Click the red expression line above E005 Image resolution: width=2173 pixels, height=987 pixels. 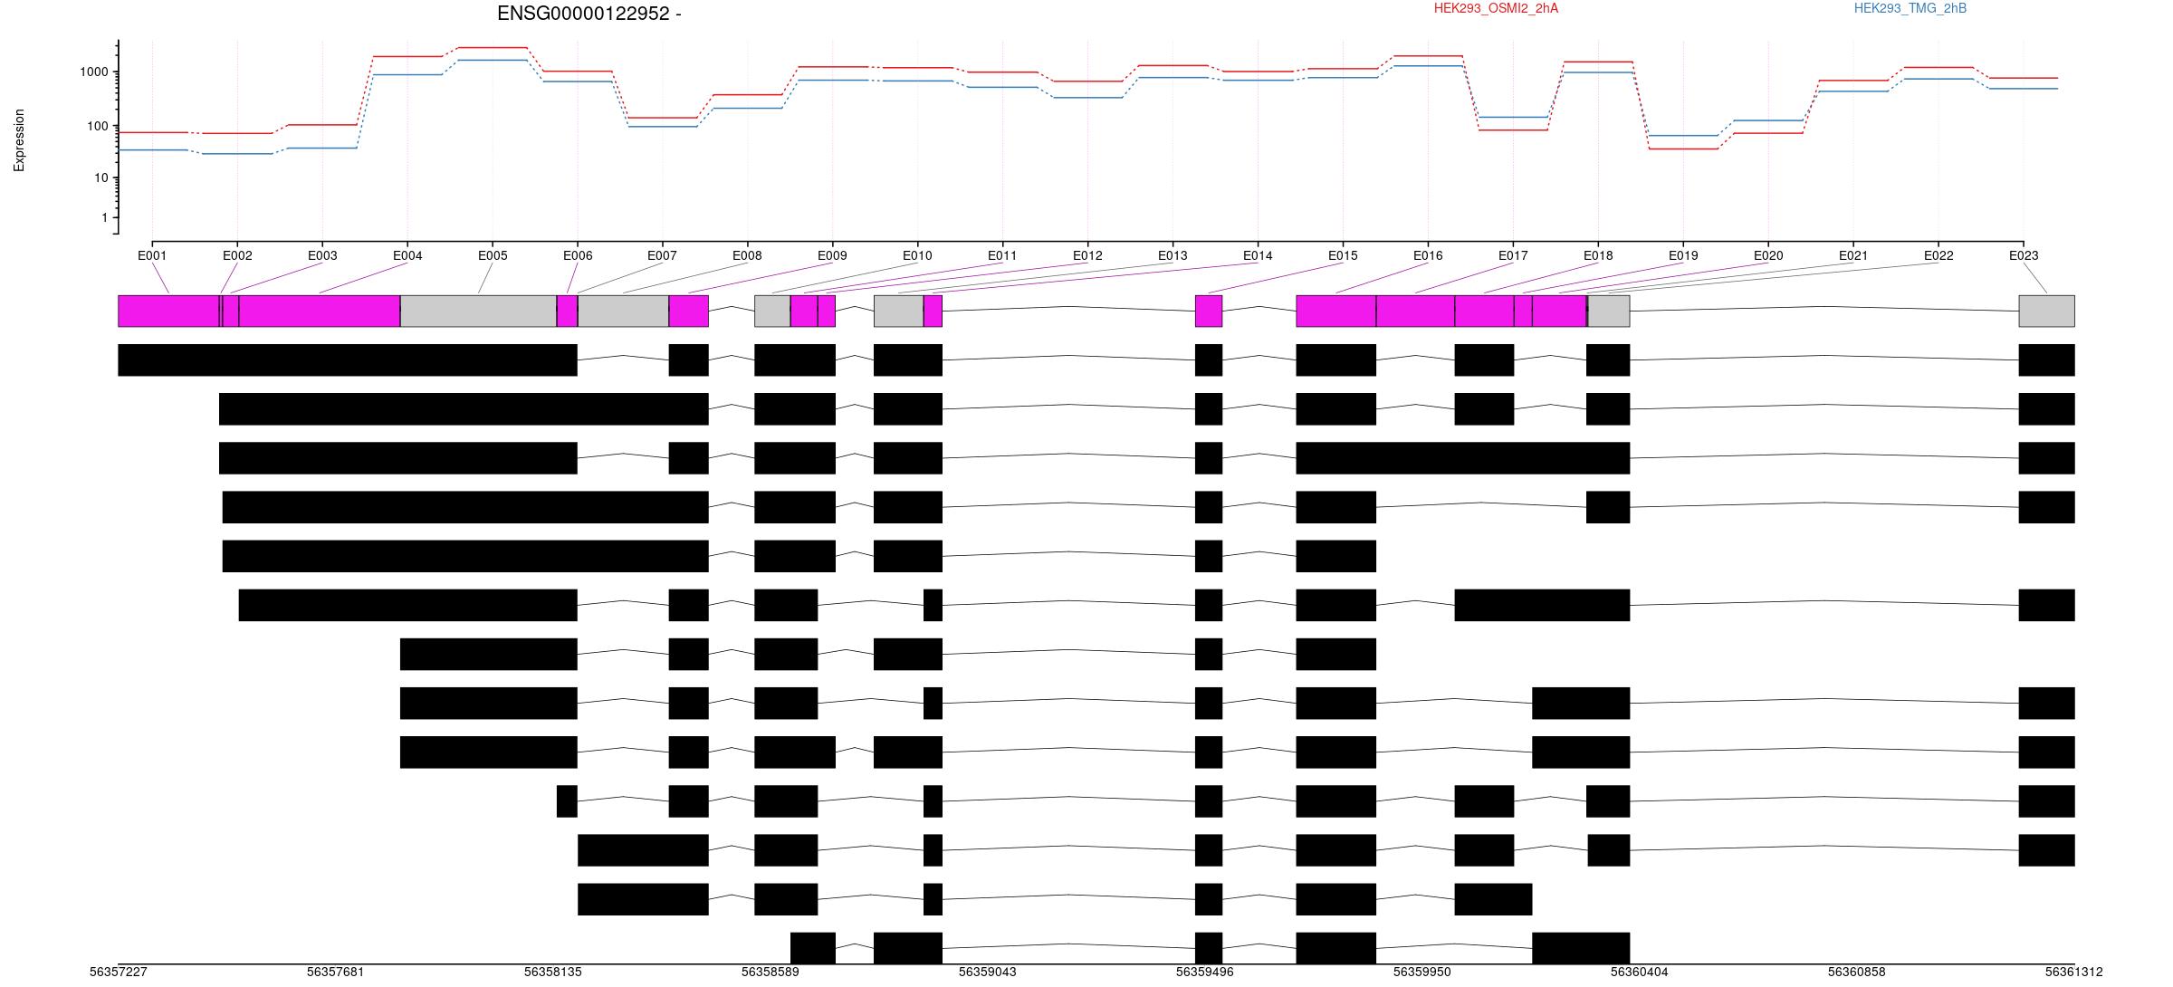coord(493,47)
